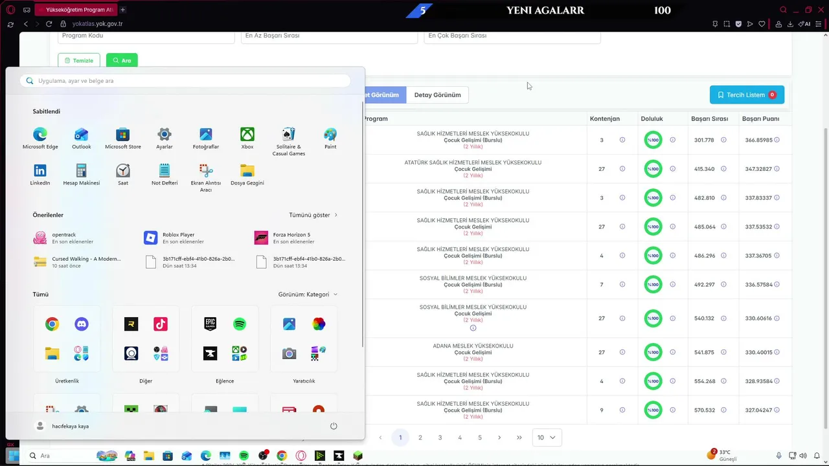Image resolution: width=829 pixels, height=466 pixels.
Task: Click the Start menu search field
Action: point(185,81)
